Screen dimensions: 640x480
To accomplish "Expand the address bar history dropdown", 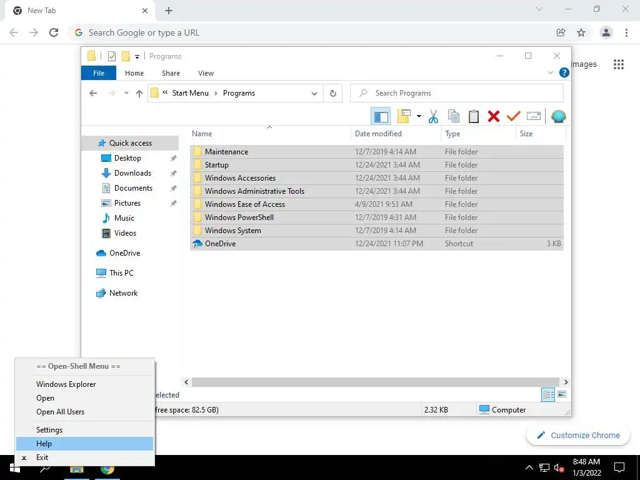I will [314, 94].
